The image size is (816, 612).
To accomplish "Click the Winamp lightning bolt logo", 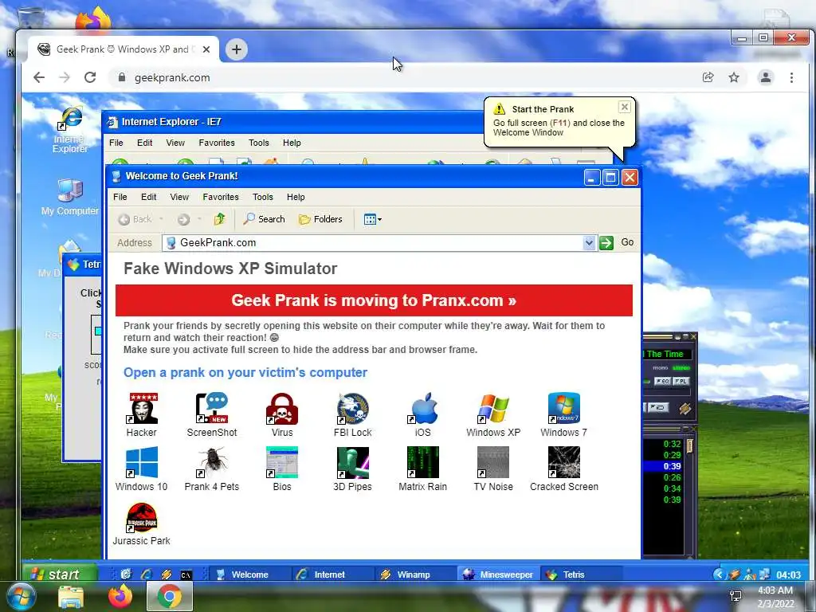I will [685, 409].
